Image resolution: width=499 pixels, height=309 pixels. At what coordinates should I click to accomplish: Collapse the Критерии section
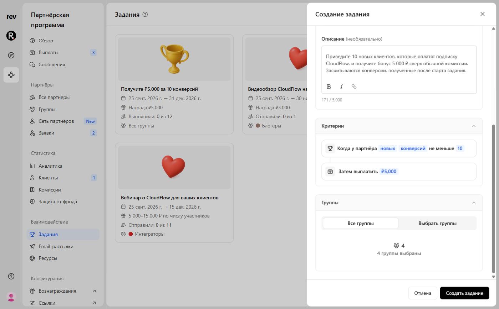[x=474, y=126]
